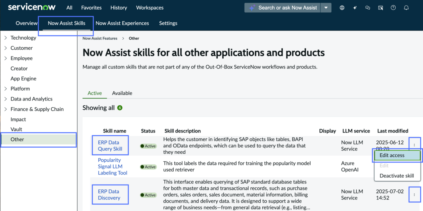Click the Last modified column header
This screenshot has width=423, height=211.
(x=392, y=131)
